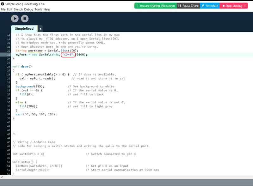This screenshot has height=186, width=253.
Task: Select the SimpleRead tab
Action: 24,28
